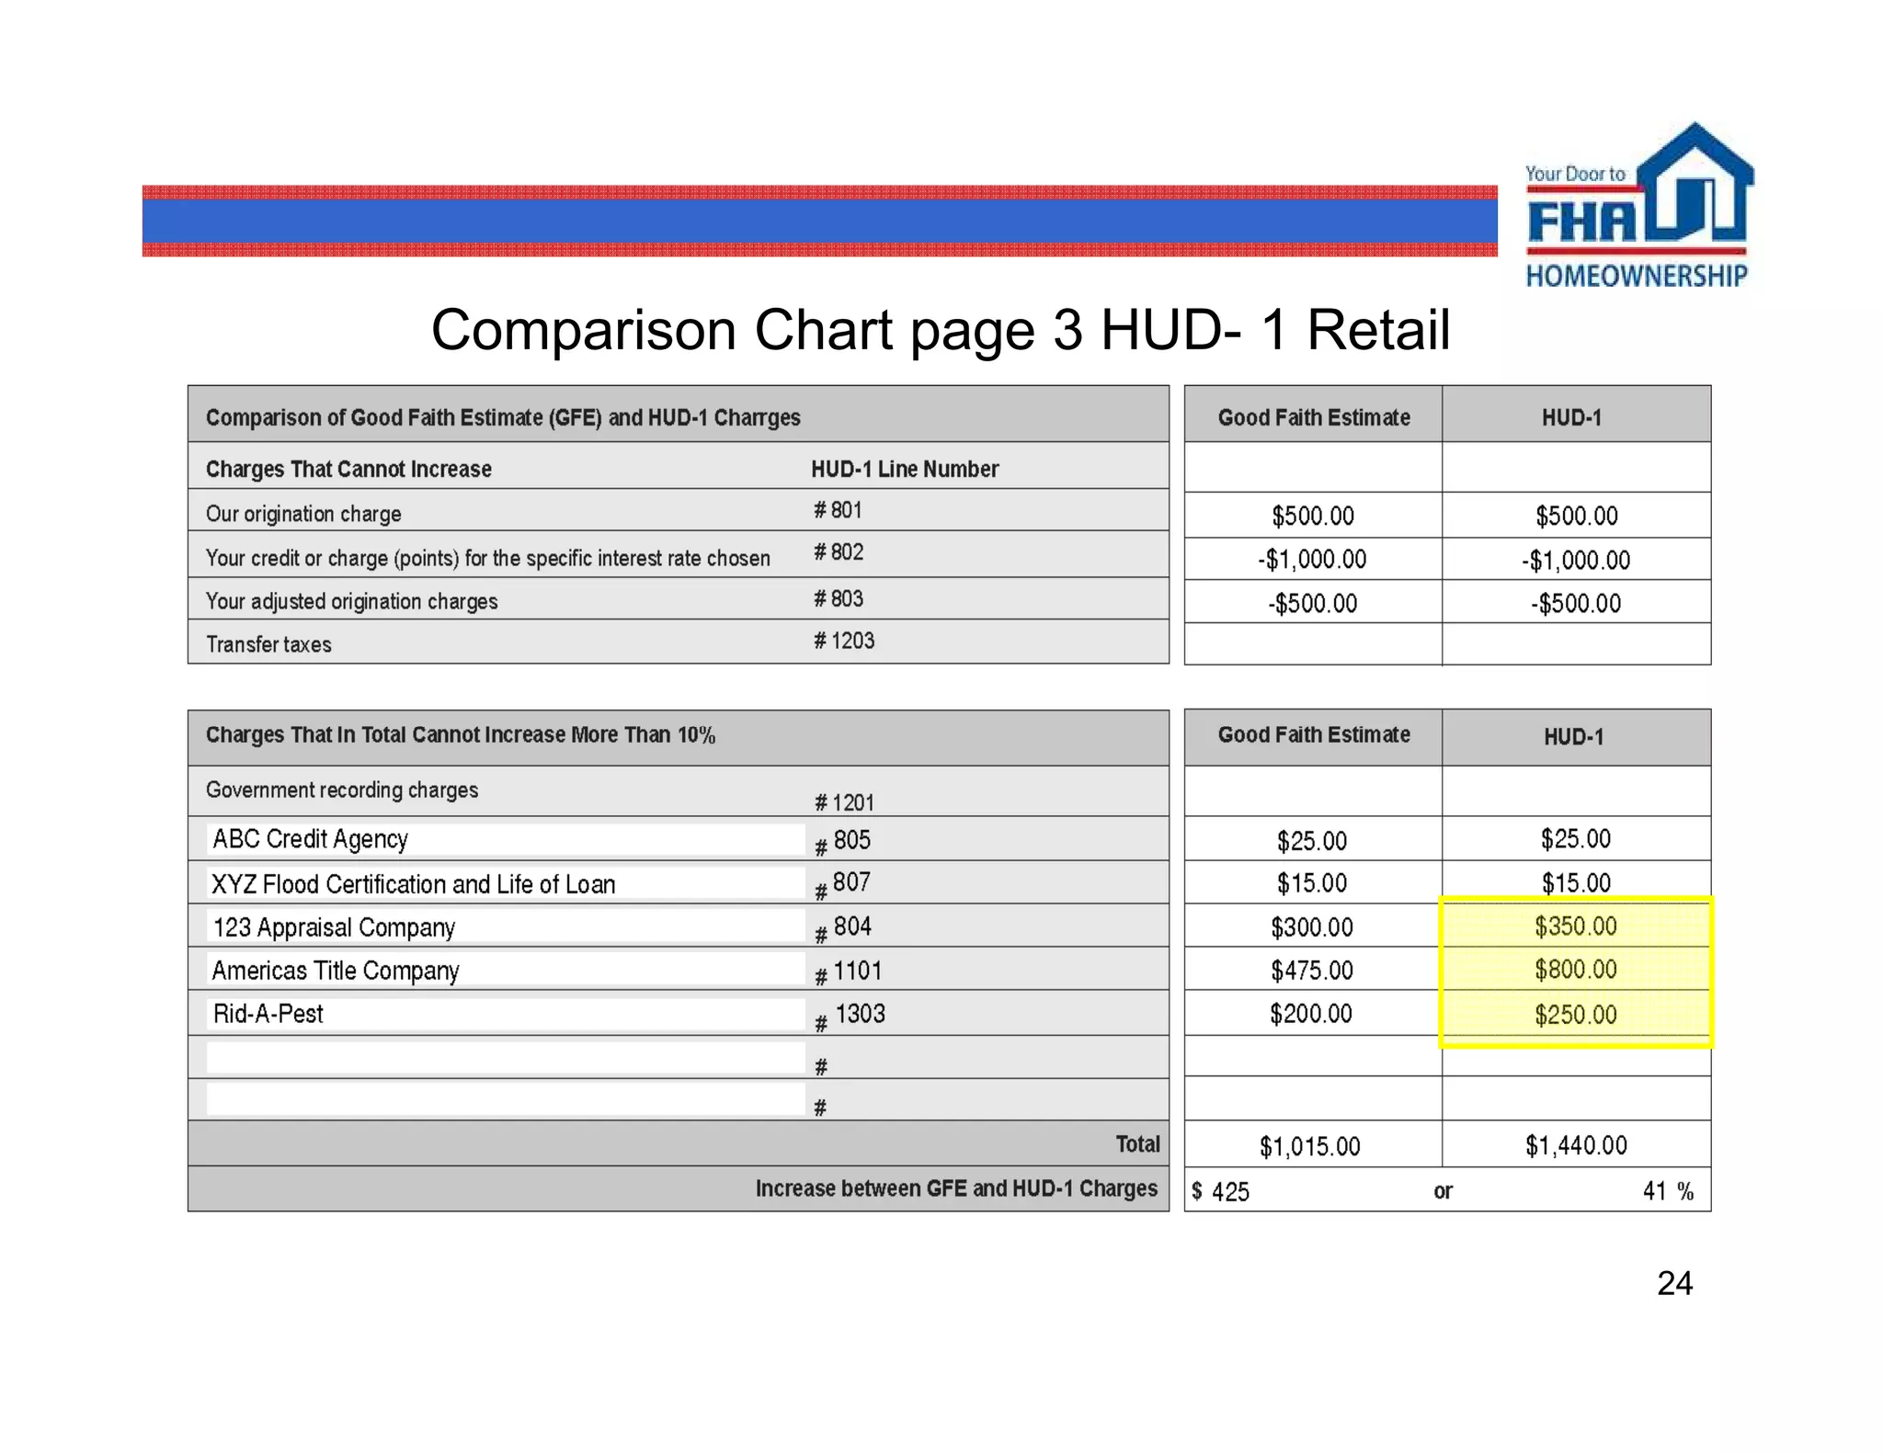The image size is (1883, 1454).
Task: Click the 'ABC Credit Agency' input field
Action: pos(506,839)
